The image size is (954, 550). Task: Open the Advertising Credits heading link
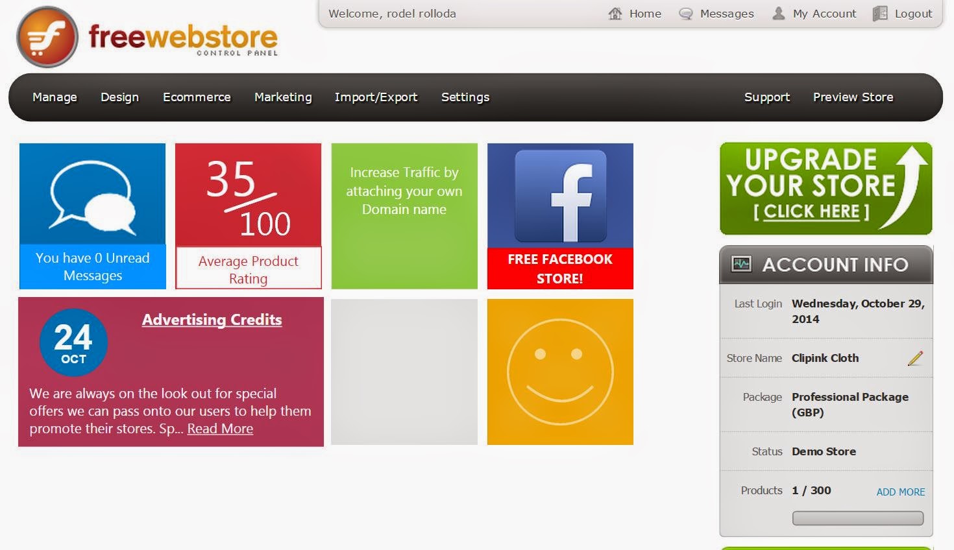click(x=212, y=320)
